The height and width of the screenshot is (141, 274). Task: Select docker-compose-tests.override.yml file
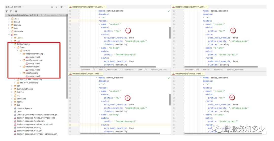(x=36, y=118)
